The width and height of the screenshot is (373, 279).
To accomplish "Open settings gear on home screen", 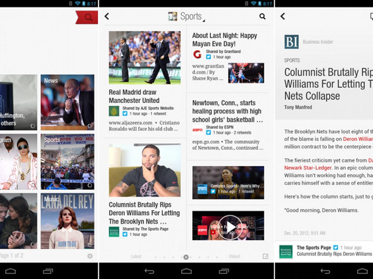I will (x=90, y=256).
